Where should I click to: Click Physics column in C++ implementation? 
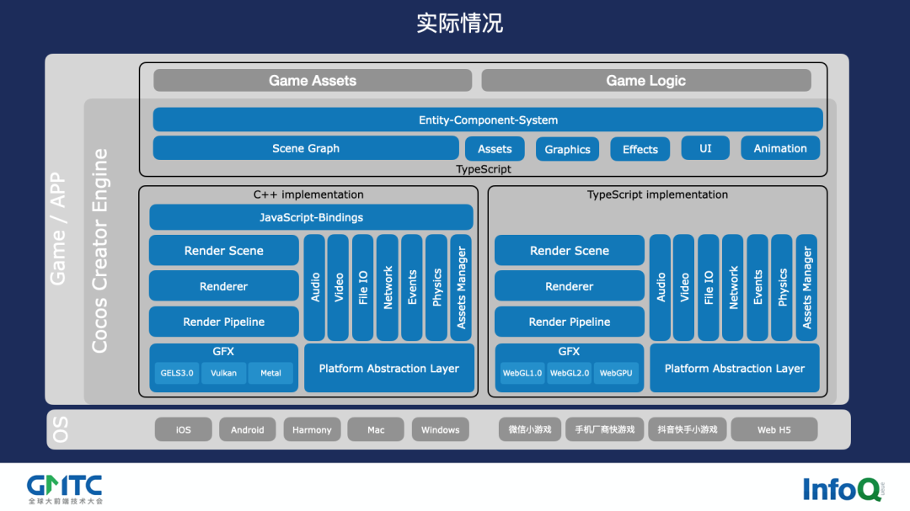point(436,288)
